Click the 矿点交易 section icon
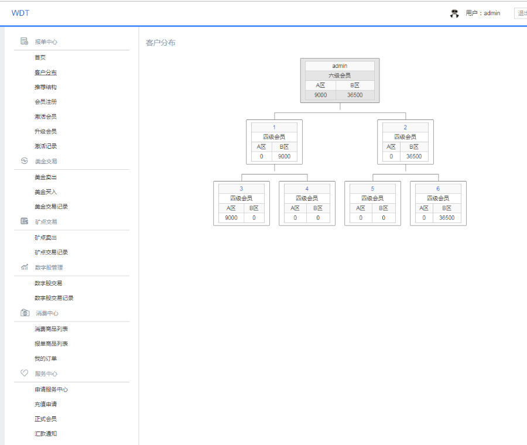527x445 pixels. click(x=24, y=221)
